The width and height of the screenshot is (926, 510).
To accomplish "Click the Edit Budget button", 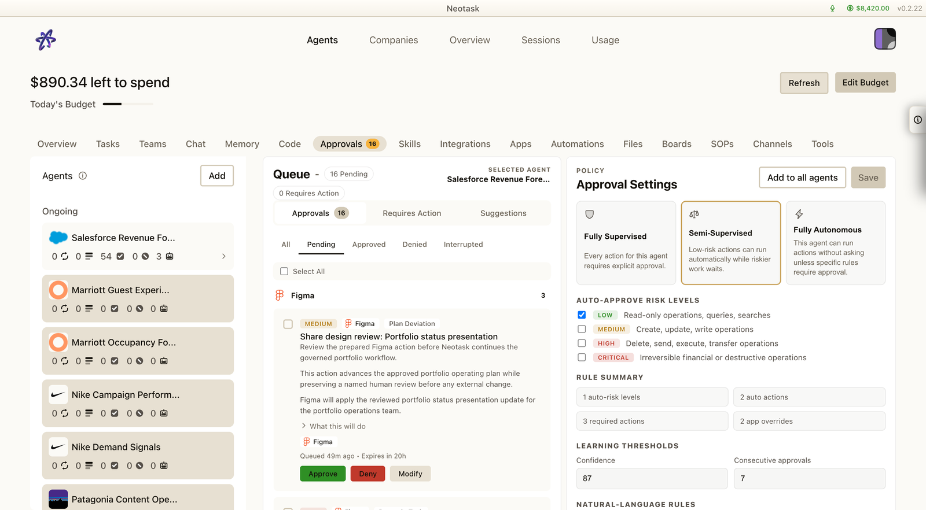I will point(865,83).
